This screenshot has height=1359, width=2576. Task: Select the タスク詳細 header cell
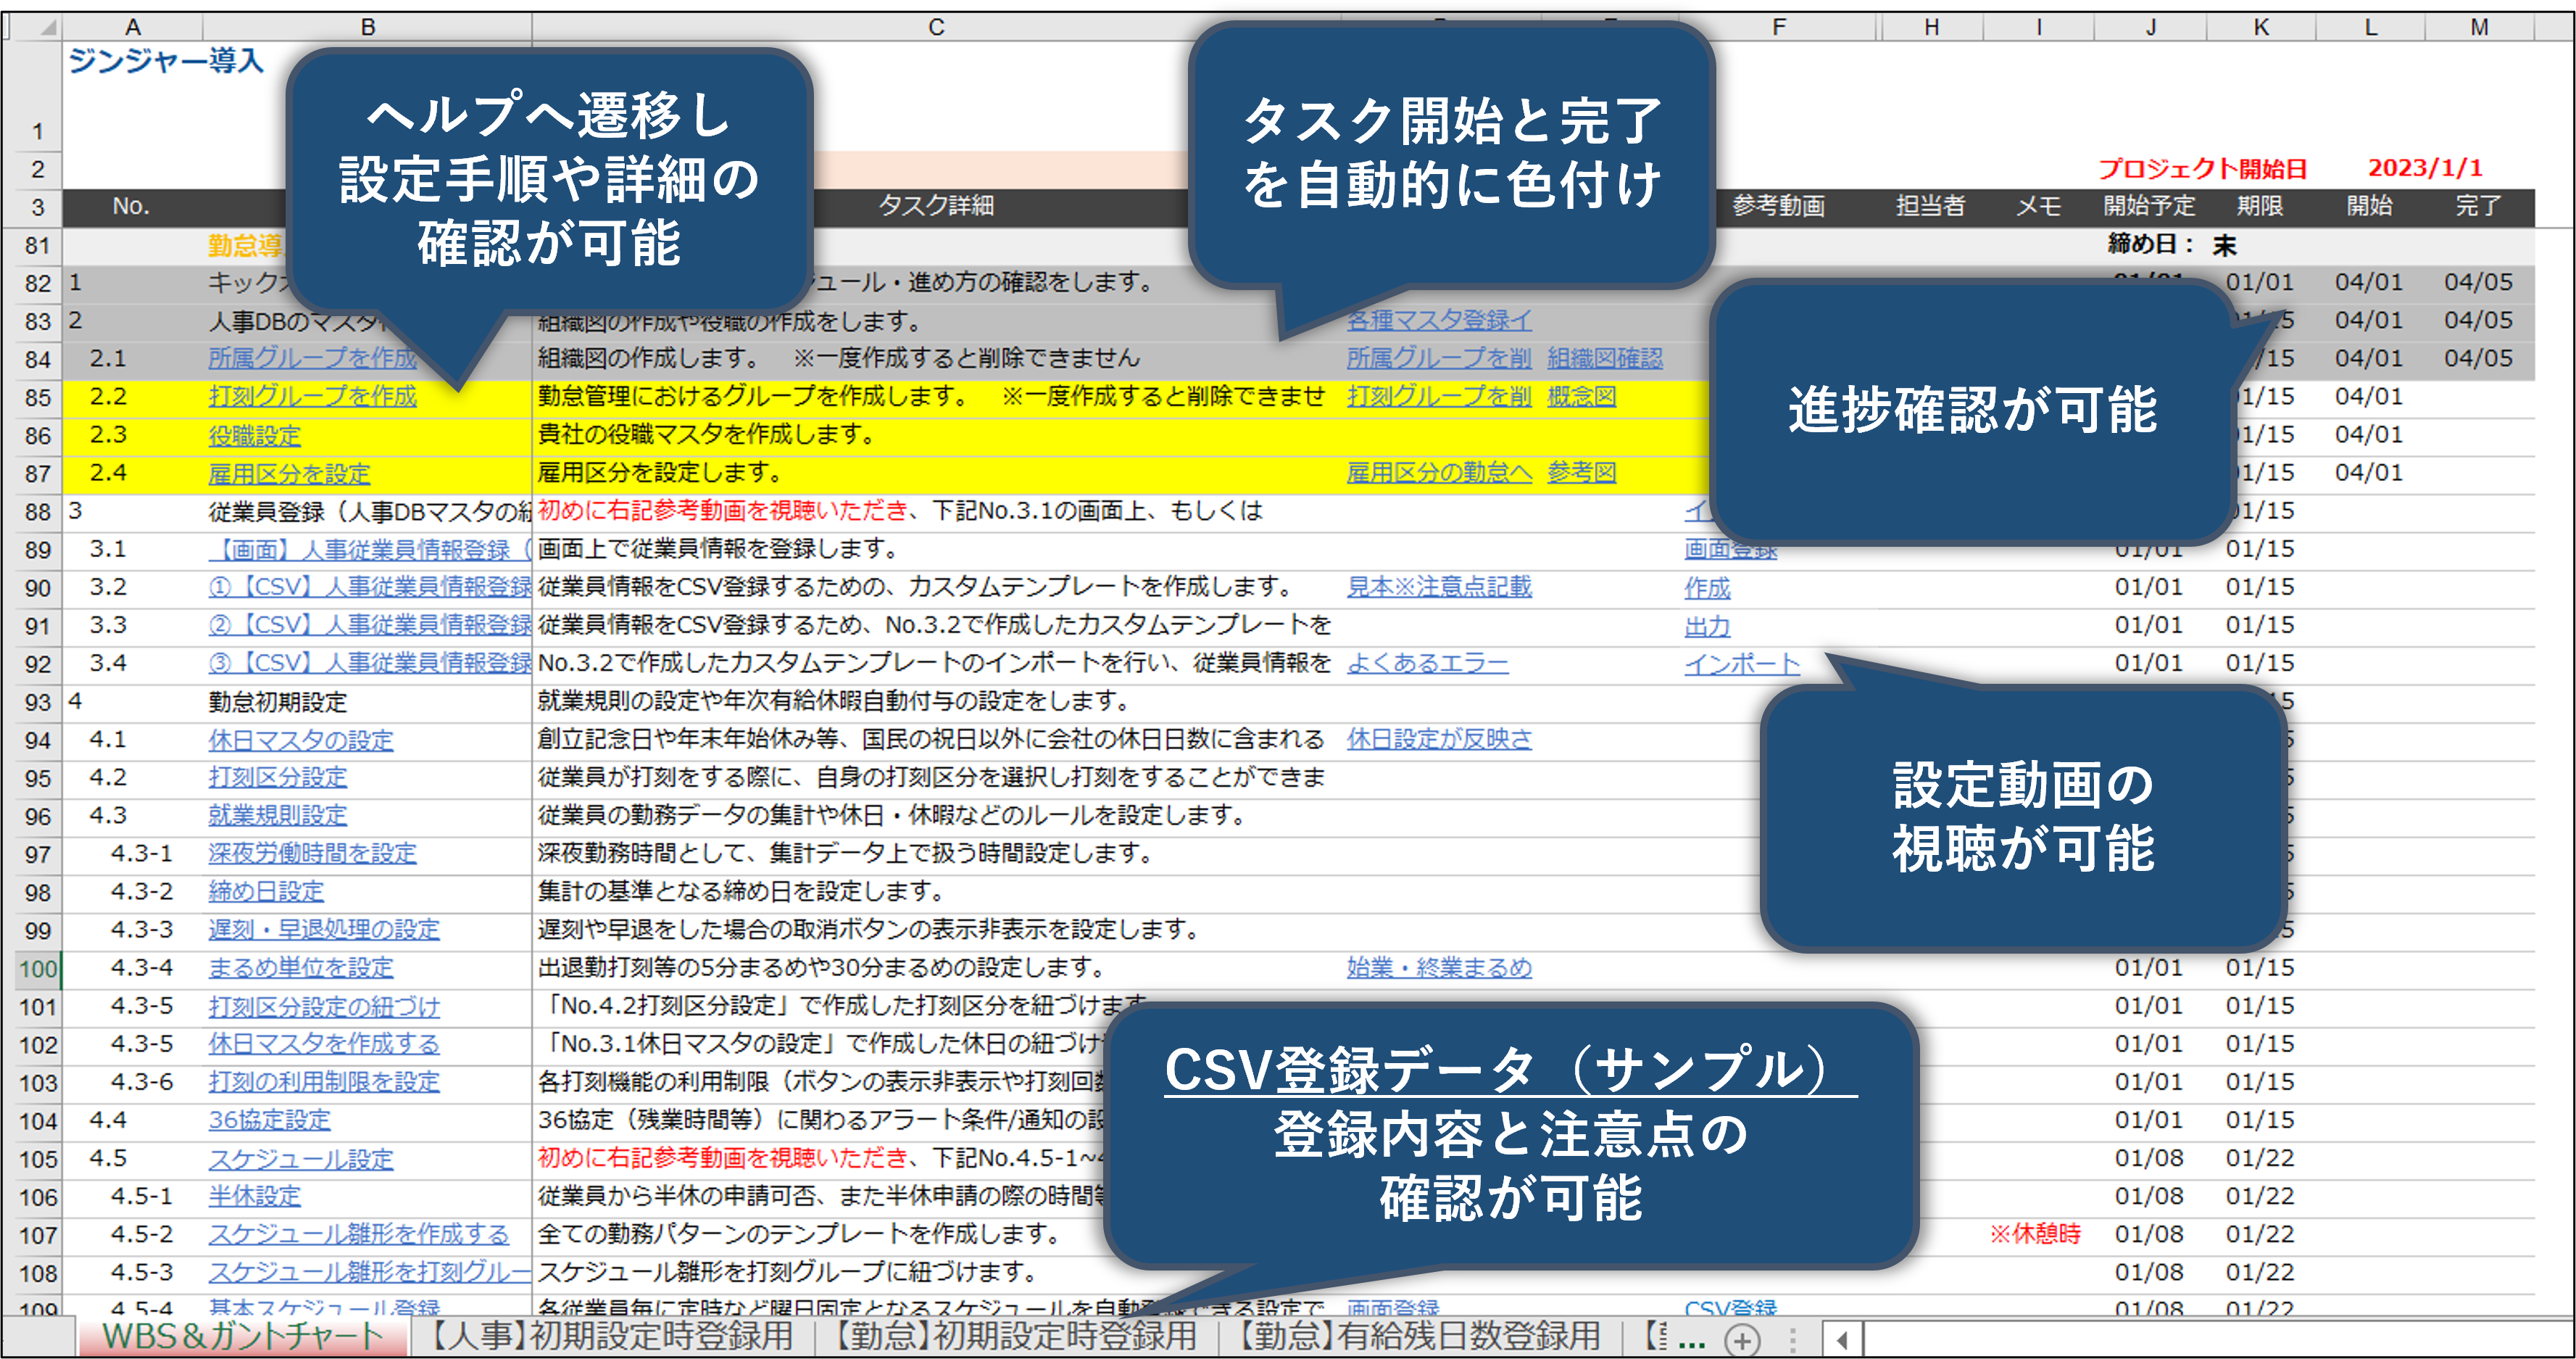click(x=936, y=206)
